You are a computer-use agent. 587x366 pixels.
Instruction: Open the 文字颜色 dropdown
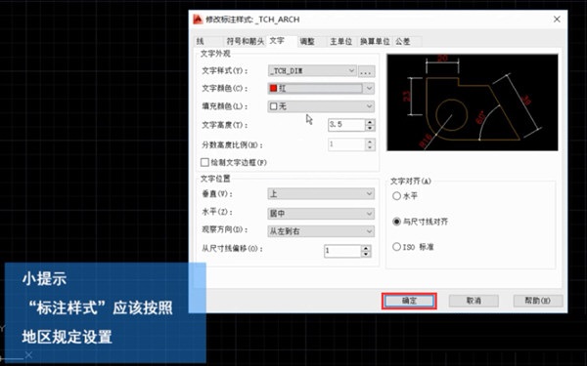tap(321, 89)
